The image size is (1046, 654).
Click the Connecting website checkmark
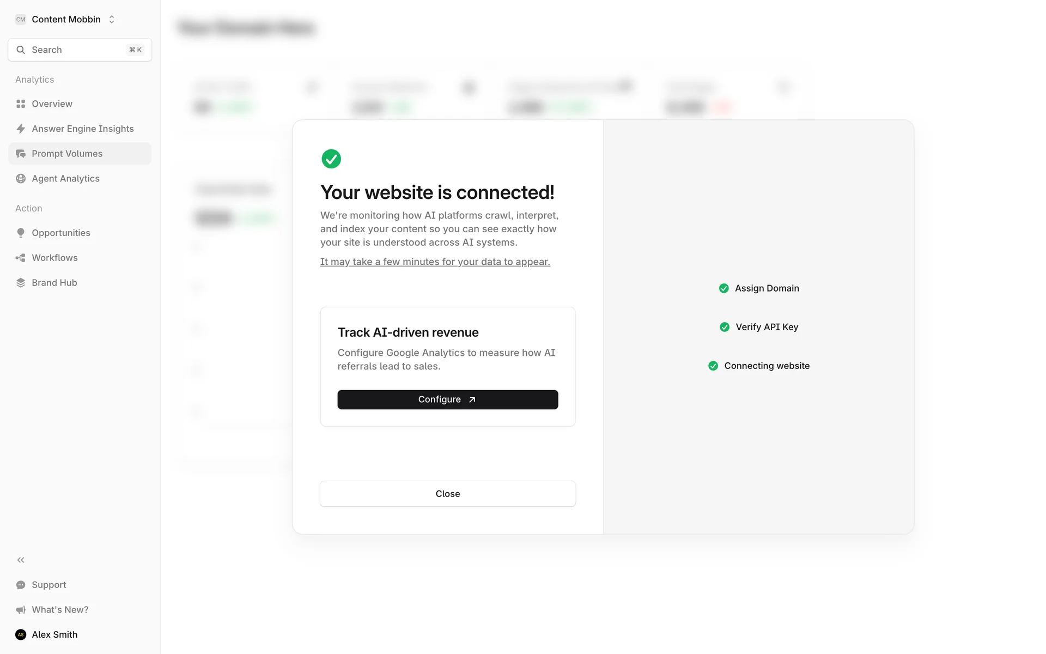click(713, 366)
